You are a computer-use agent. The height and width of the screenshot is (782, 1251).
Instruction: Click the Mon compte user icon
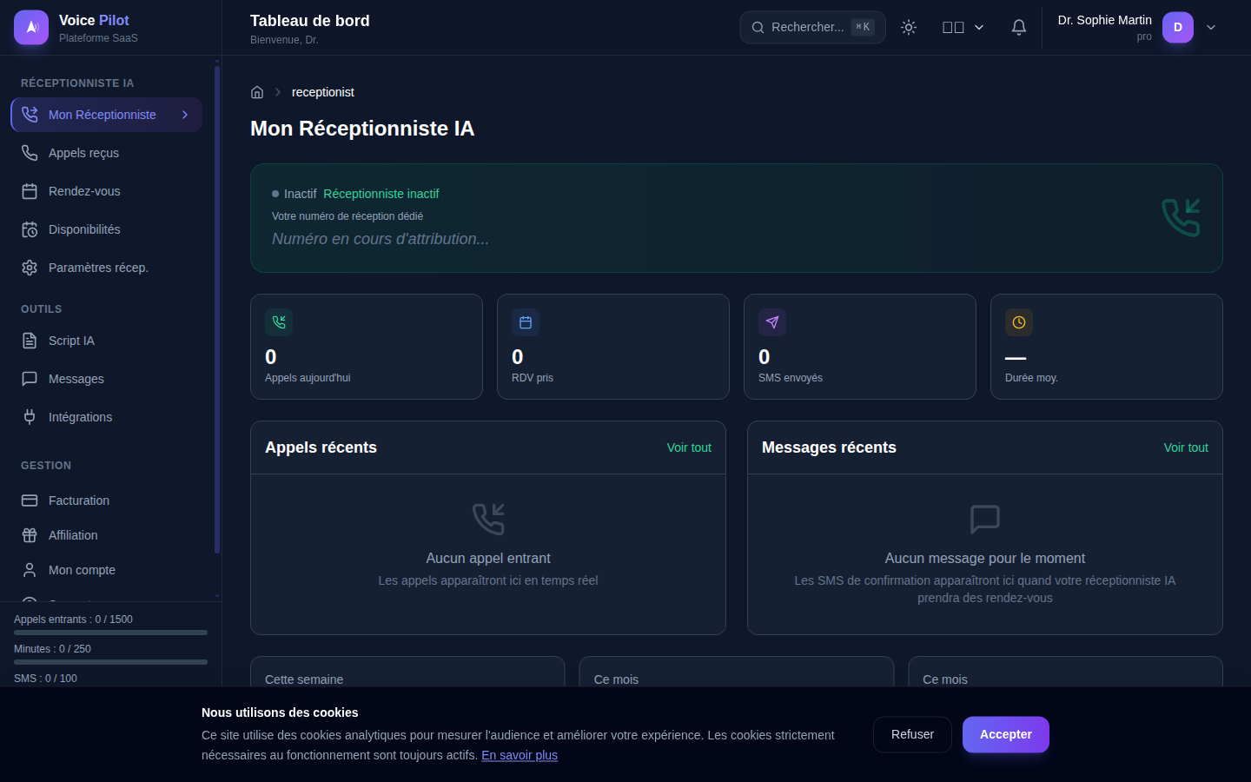point(30,570)
